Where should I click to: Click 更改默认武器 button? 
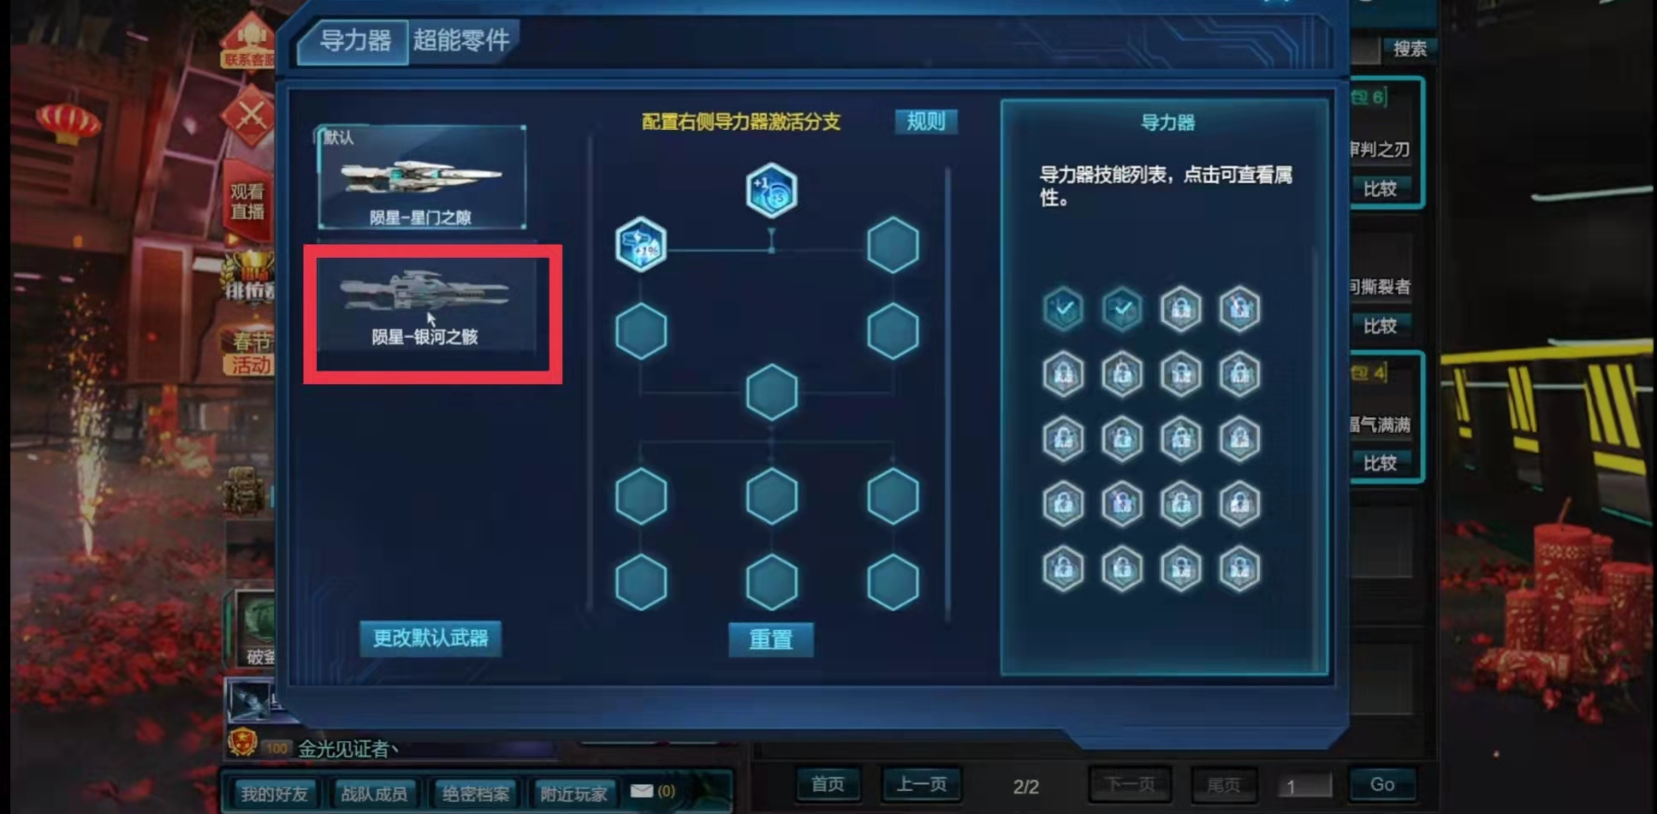point(430,639)
